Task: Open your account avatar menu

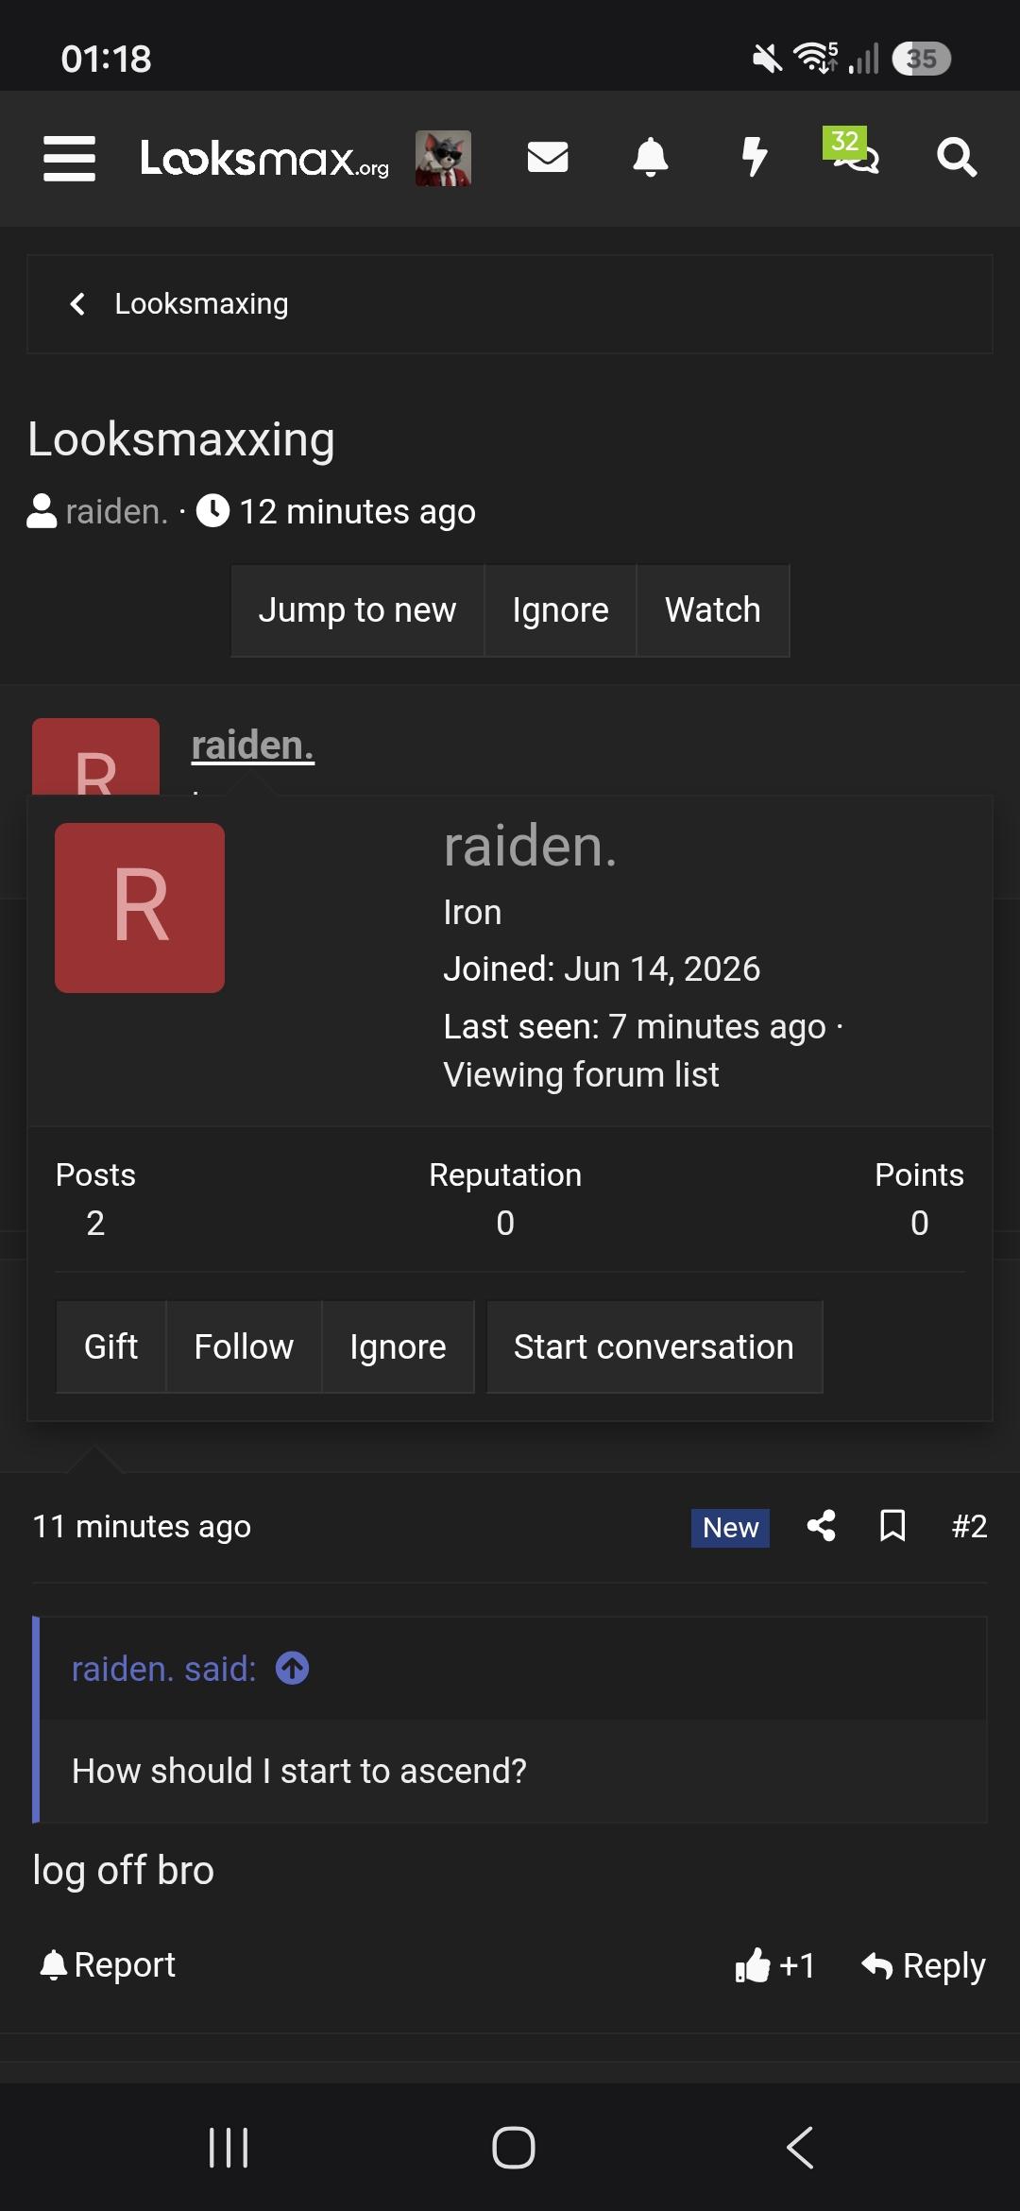Action: click(x=443, y=158)
